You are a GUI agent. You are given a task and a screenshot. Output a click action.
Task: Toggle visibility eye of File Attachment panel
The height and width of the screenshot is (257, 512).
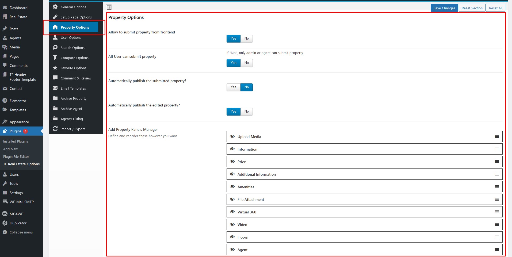[x=232, y=199]
